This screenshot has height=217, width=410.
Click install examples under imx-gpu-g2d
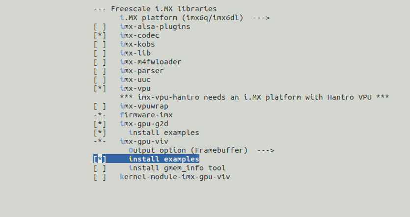pos(164,133)
